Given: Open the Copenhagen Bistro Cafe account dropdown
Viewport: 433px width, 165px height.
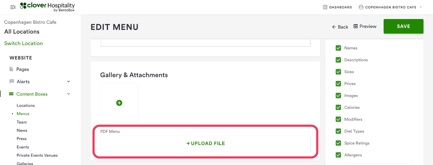Looking at the screenshot, I should pos(421,7).
